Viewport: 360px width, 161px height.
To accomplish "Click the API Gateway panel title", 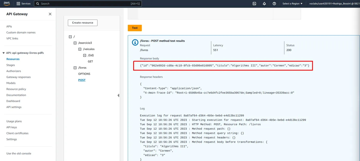I will click(17, 14).
